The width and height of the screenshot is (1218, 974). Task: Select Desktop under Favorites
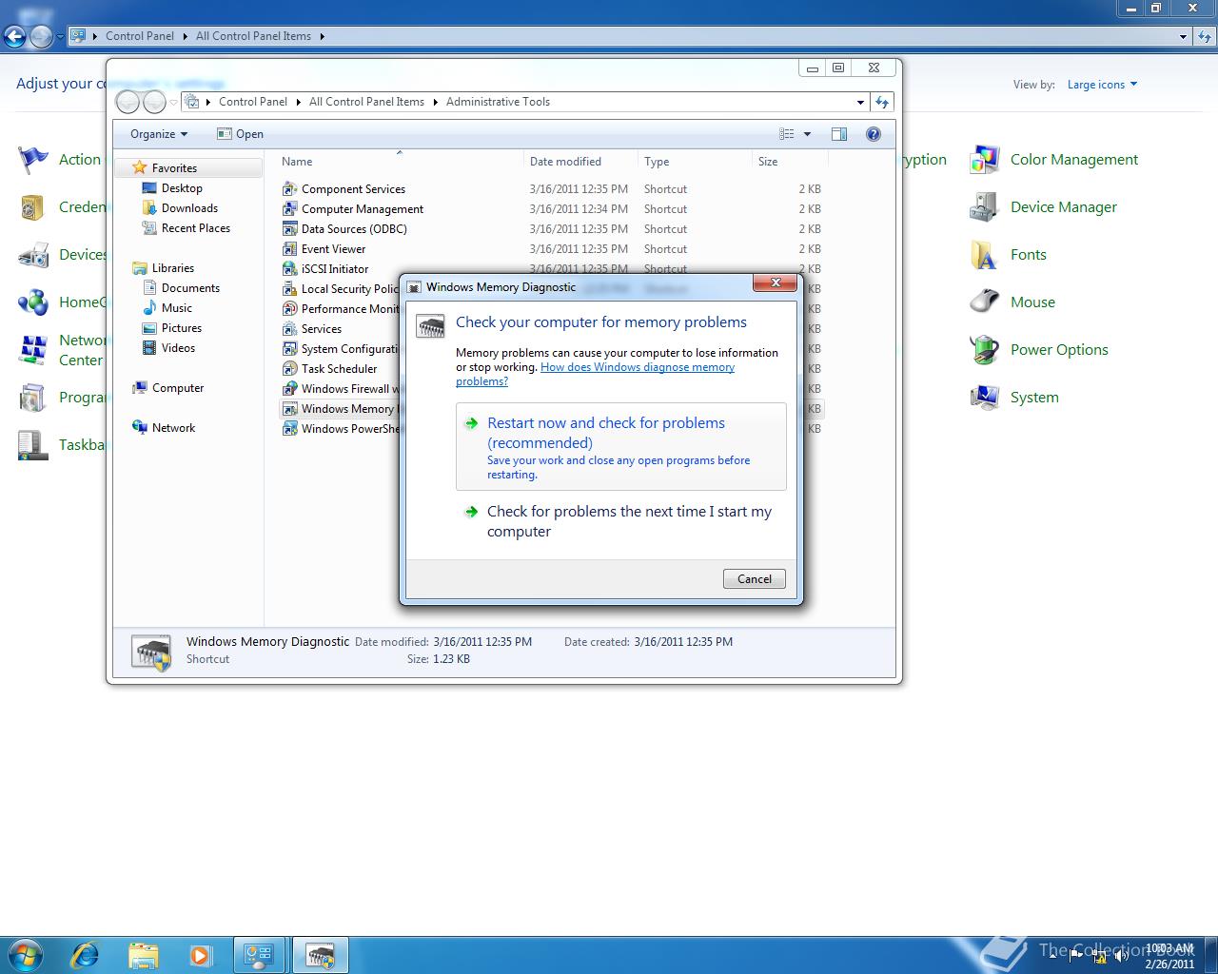coord(182,188)
